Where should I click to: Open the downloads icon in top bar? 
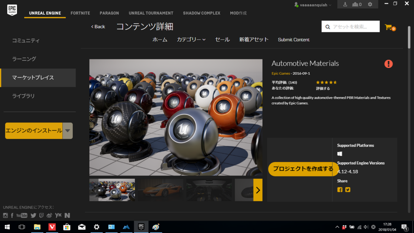345,4
